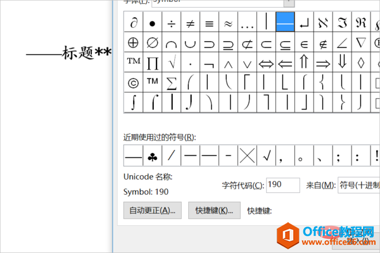Select the angle ∠ symbol
The width and height of the screenshot is (380, 253).
tap(342, 43)
